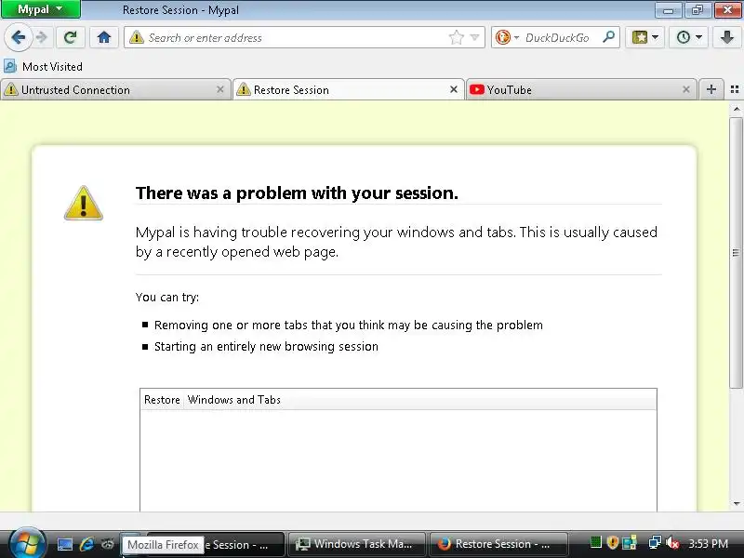The height and width of the screenshot is (558, 744).
Task: Open the Windows Task Manager taskbar button
Action: click(357, 544)
